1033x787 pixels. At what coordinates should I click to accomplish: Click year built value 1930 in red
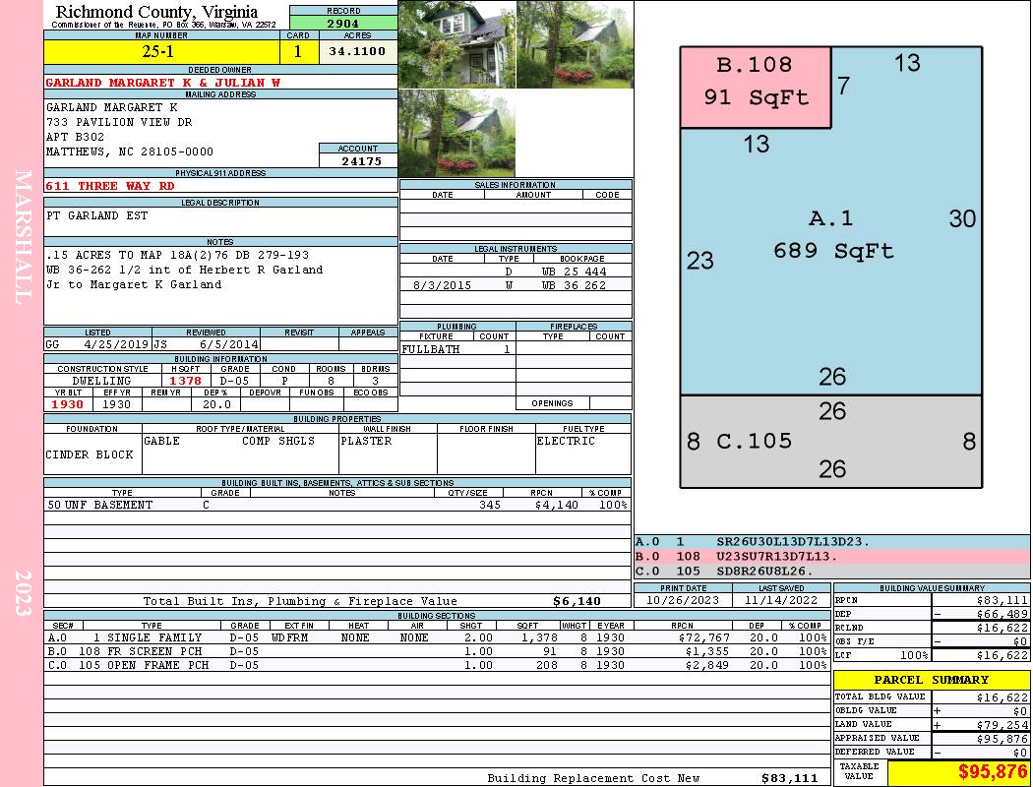(x=68, y=404)
